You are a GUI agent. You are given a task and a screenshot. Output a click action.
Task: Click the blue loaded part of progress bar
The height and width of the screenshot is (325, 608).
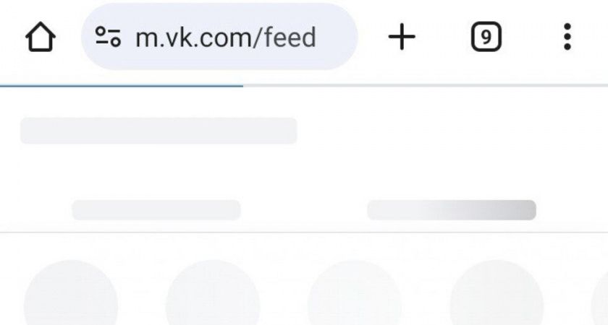click(122, 85)
